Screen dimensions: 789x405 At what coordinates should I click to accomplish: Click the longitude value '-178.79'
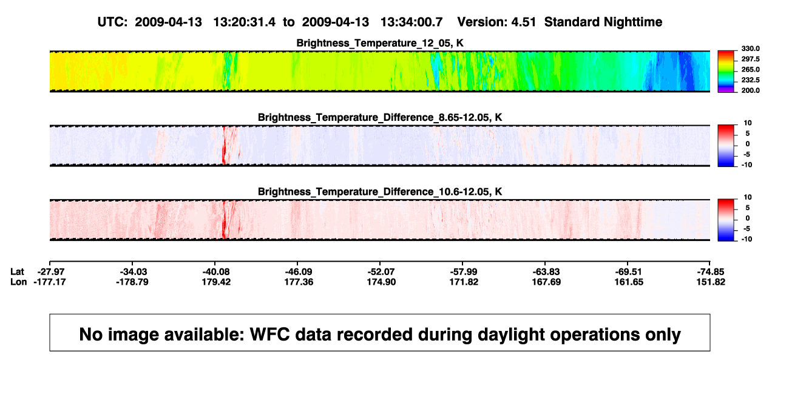click(133, 282)
